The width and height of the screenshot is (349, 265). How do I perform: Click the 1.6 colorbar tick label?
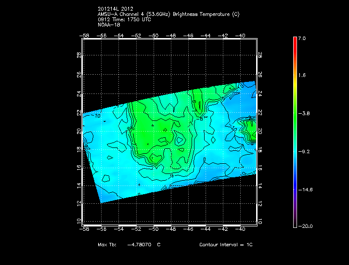(303, 76)
